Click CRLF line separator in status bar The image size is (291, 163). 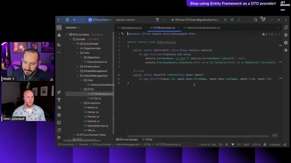pyautogui.click(x=246, y=144)
